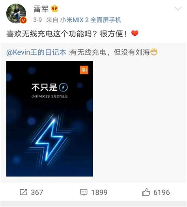Viewport: 187px width, 207px height.
Task: Open the 小米MIX 2 全面屏手机 source link
Action: point(91,20)
